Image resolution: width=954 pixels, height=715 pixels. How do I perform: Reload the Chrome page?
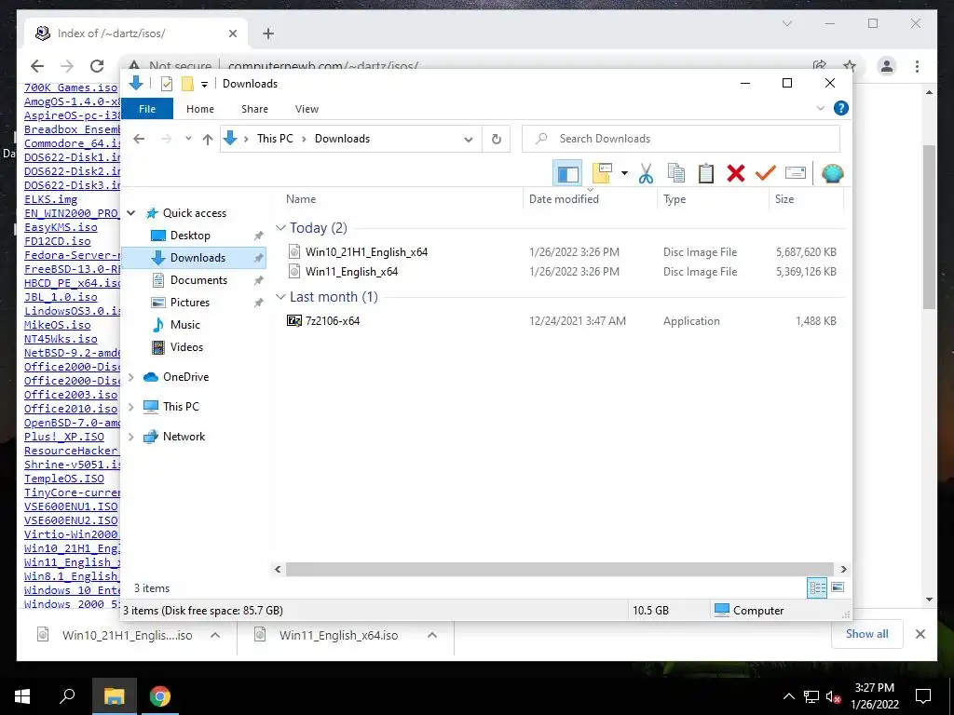[x=97, y=66]
